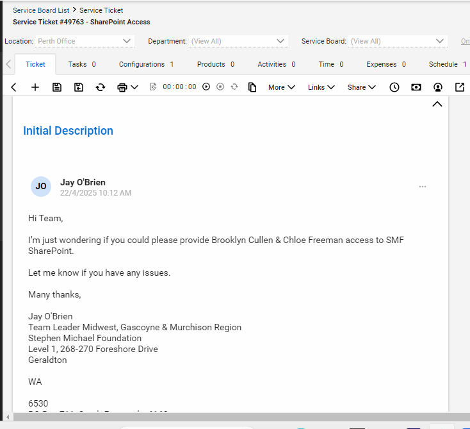Refresh the ticket with the toolbar refresh icon
The width and height of the screenshot is (470, 429).
tap(101, 87)
